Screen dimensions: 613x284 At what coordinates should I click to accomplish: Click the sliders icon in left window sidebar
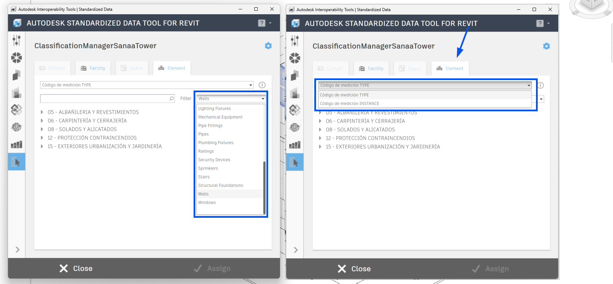pyautogui.click(x=17, y=40)
